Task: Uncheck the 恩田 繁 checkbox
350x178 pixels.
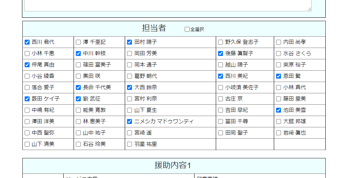Action: coord(278,76)
